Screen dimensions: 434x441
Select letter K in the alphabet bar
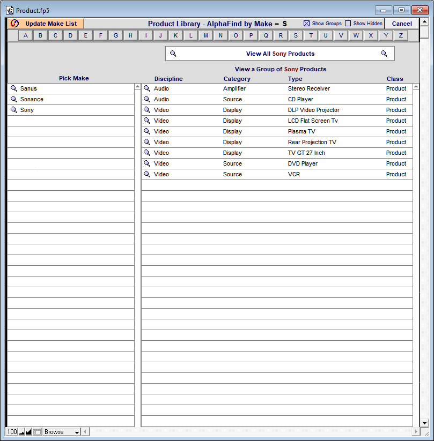(176, 36)
